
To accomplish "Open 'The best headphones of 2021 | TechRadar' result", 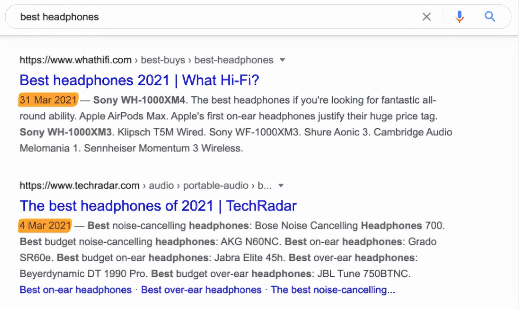I will 158,206.
